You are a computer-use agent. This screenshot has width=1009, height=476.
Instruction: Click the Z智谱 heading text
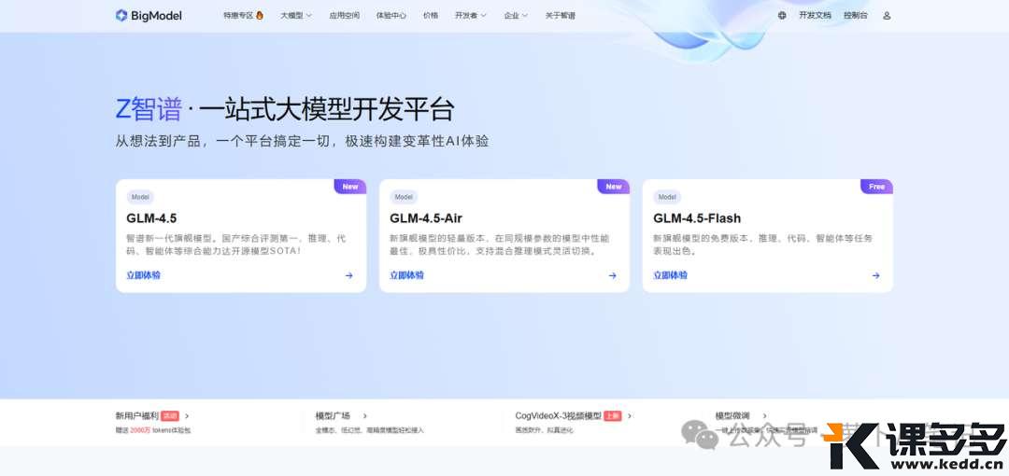pyautogui.click(x=149, y=109)
